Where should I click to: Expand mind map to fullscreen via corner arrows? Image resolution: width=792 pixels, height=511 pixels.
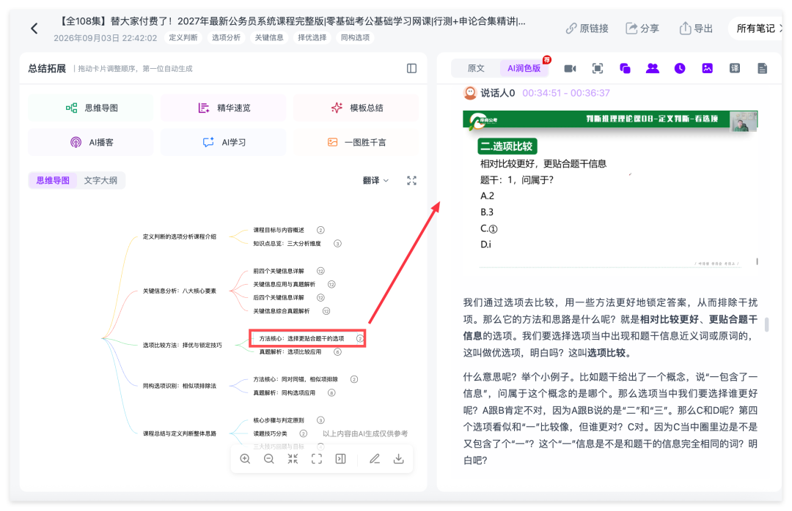(411, 181)
